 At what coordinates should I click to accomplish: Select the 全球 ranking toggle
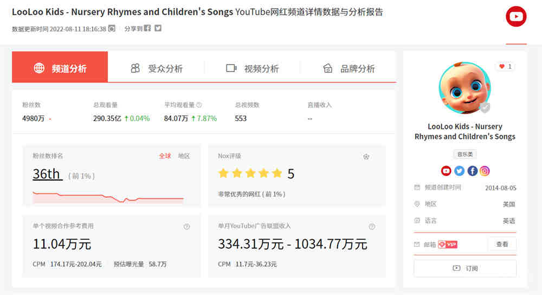click(165, 156)
